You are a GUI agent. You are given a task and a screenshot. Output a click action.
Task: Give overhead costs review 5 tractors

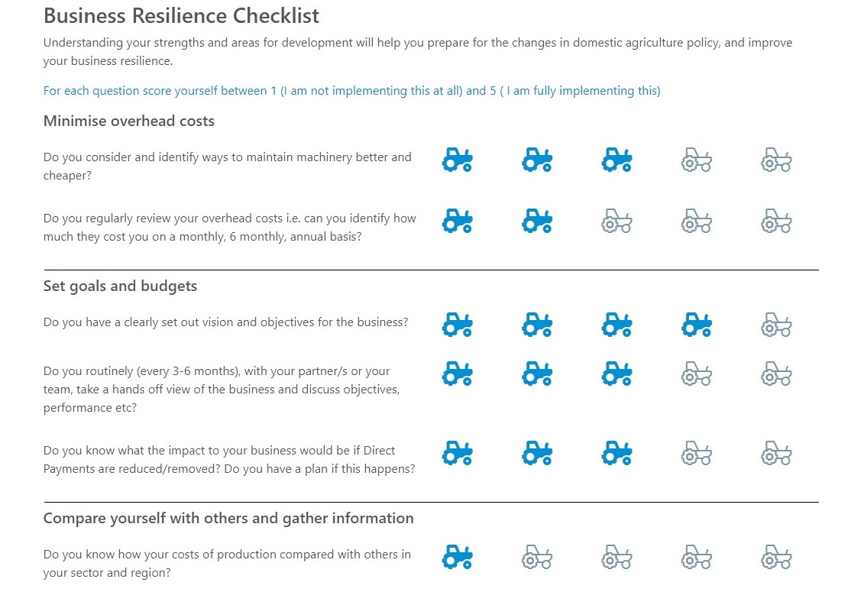click(x=776, y=222)
